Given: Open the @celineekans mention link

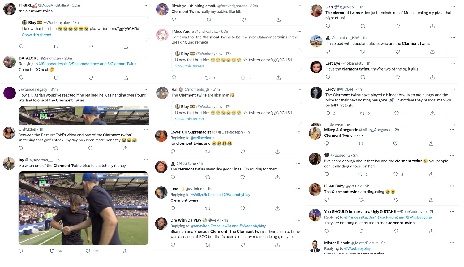Looking at the screenshot, I should pos(202,138).
